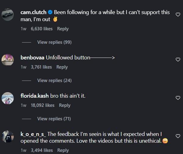Screen dimensions: 183x154
Task: Open k_o_e_n_s_'s profile avatar
Action: (x=8, y=136)
